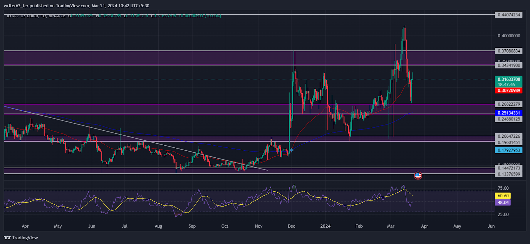Image resolution: width=530 pixels, height=244 pixels.
Task: Click the Sep label on time axis
Action: point(192,226)
